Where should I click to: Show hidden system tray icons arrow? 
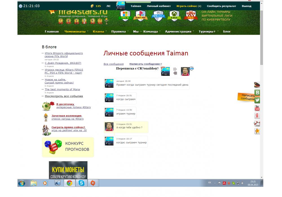click(215, 183)
